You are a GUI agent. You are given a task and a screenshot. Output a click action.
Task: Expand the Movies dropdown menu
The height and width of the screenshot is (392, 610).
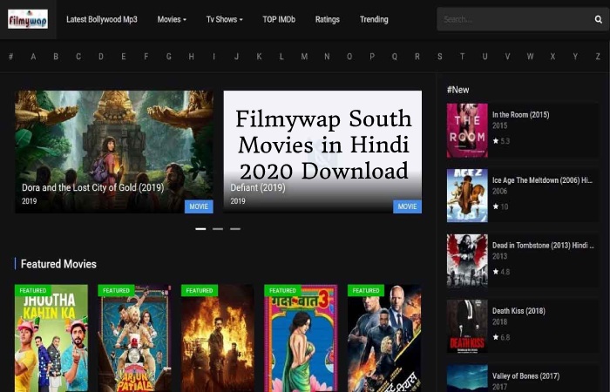[172, 19]
